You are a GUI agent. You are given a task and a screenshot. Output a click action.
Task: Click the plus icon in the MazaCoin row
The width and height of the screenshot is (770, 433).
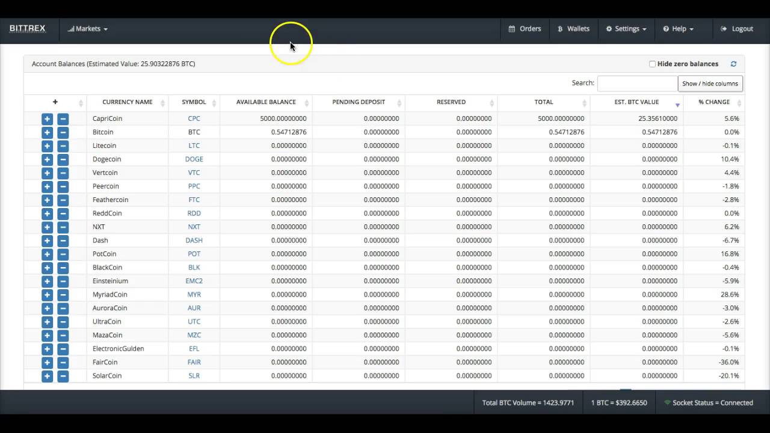[47, 336]
